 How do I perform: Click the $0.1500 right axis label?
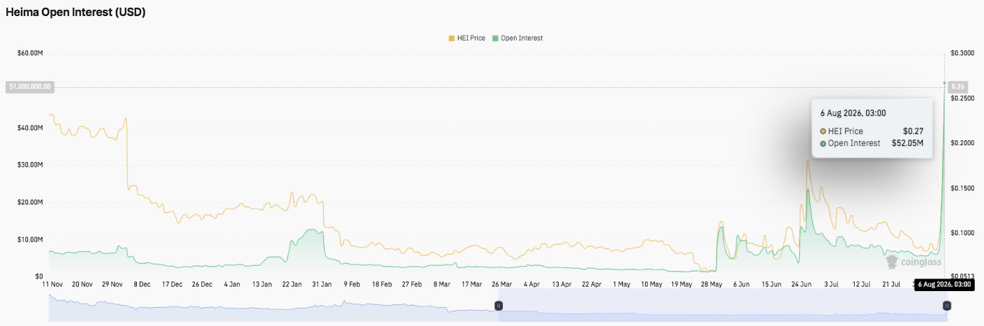[962, 188]
